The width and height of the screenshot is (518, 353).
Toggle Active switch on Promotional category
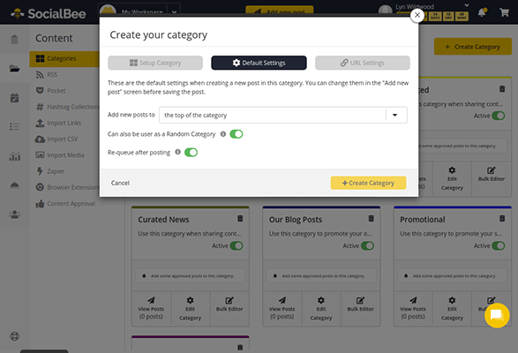point(499,246)
